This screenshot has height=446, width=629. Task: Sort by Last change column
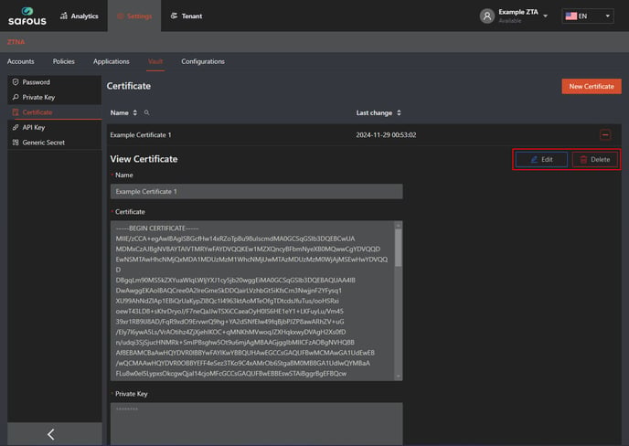point(399,112)
